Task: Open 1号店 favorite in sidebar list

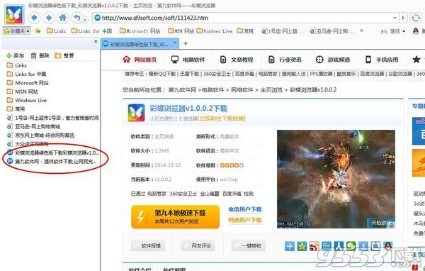Action: coord(53,118)
